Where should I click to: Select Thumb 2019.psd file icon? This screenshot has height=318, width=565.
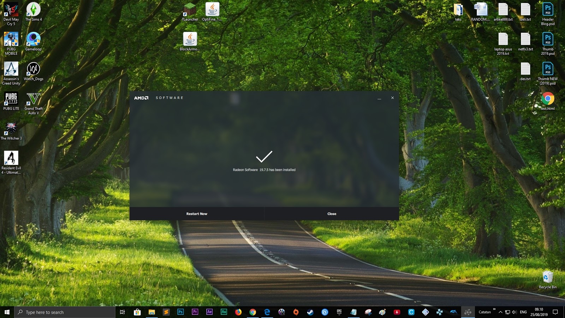point(548,44)
